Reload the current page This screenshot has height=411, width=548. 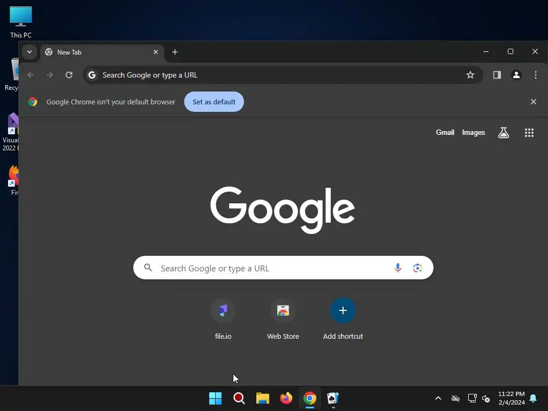coord(69,75)
